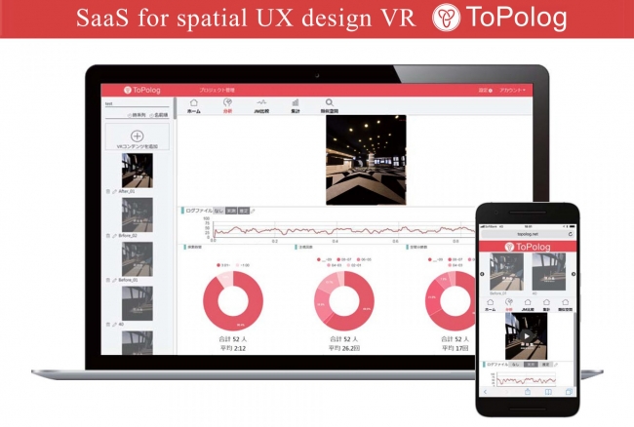The height and width of the screenshot is (427, 634).
Task: Click the trash icon beside Before_02
Action: (x=108, y=236)
